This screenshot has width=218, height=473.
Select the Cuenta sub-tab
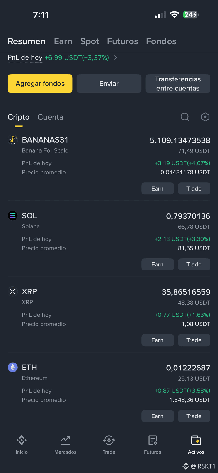tap(50, 117)
